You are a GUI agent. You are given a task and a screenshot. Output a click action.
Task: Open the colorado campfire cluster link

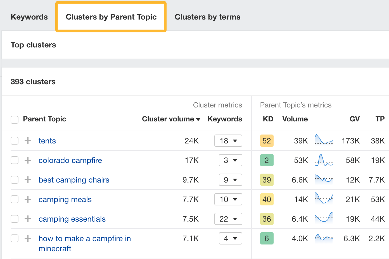click(x=70, y=160)
